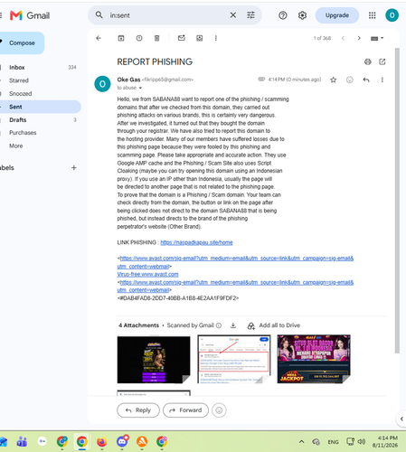This screenshot has width=406, height=452.
Task: Click ENG language indicator
Action: (x=333, y=442)
